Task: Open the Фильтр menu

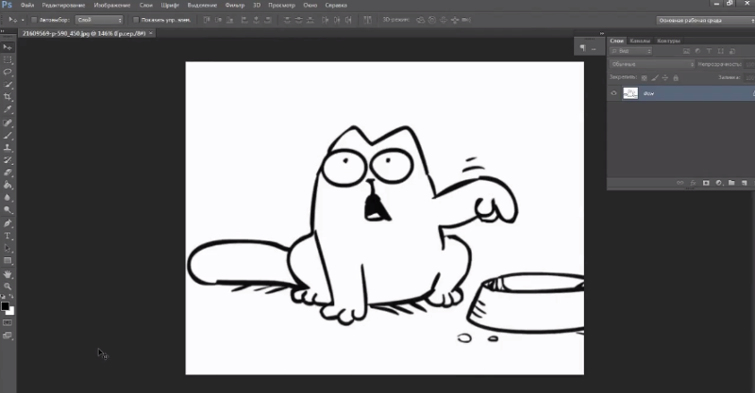Action: click(x=235, y=6)
